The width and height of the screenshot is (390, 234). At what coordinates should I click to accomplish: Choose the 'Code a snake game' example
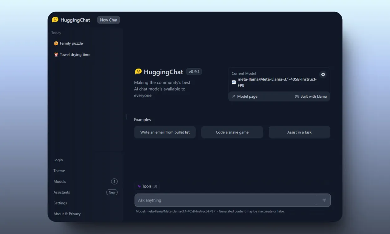click(x=232, y=132)
